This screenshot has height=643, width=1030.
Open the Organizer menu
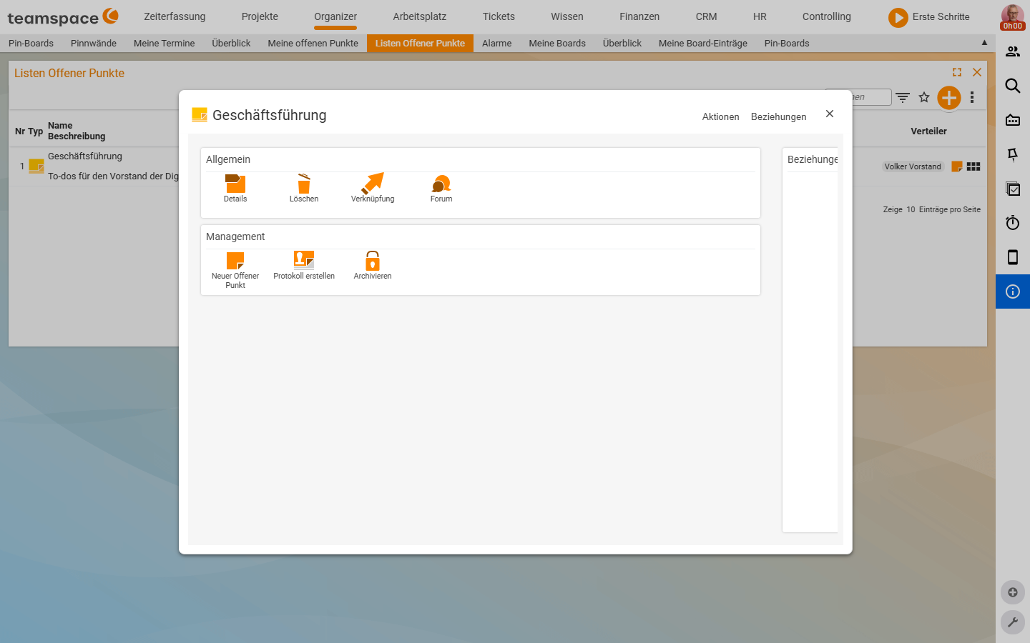335,16
